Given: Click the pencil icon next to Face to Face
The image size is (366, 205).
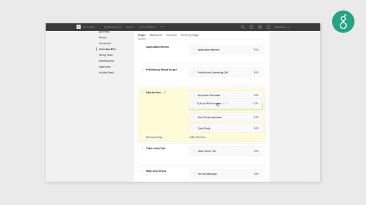Looking at the screenshot, I should tap(164, 93).
